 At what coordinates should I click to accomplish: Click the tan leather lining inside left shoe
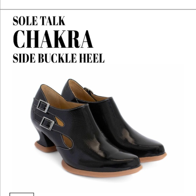[x=60, y=99]
